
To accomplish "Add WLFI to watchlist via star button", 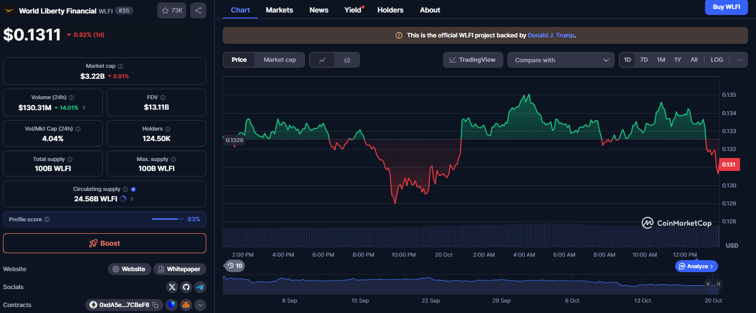I will (x=172, y=10).
